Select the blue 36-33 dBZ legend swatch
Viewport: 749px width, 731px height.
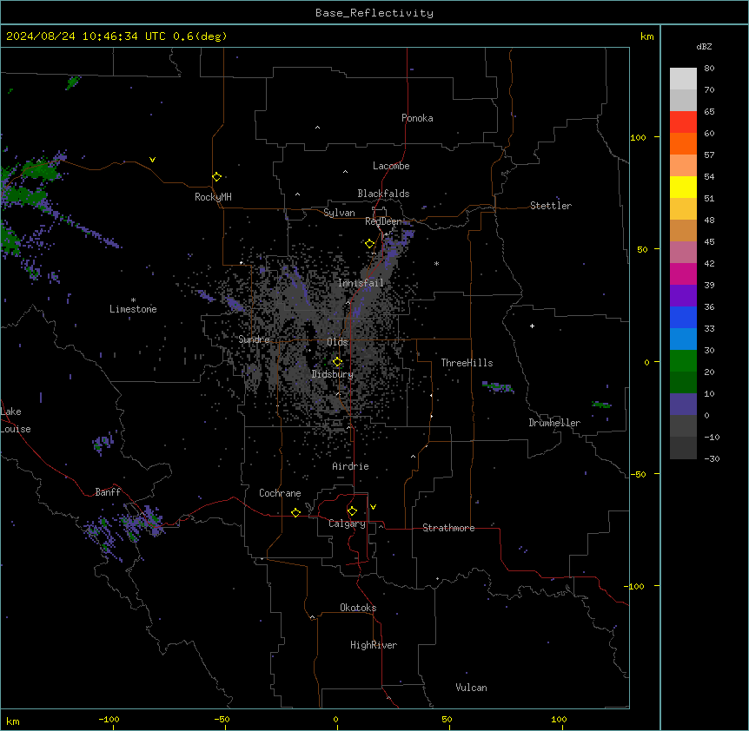point(683,317)
